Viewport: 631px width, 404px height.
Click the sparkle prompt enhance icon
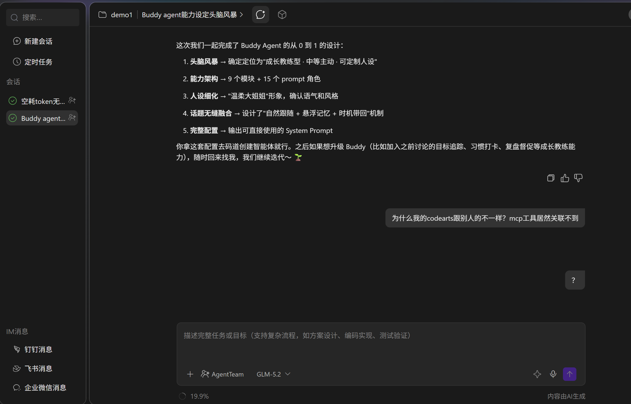tap(537, 374)
